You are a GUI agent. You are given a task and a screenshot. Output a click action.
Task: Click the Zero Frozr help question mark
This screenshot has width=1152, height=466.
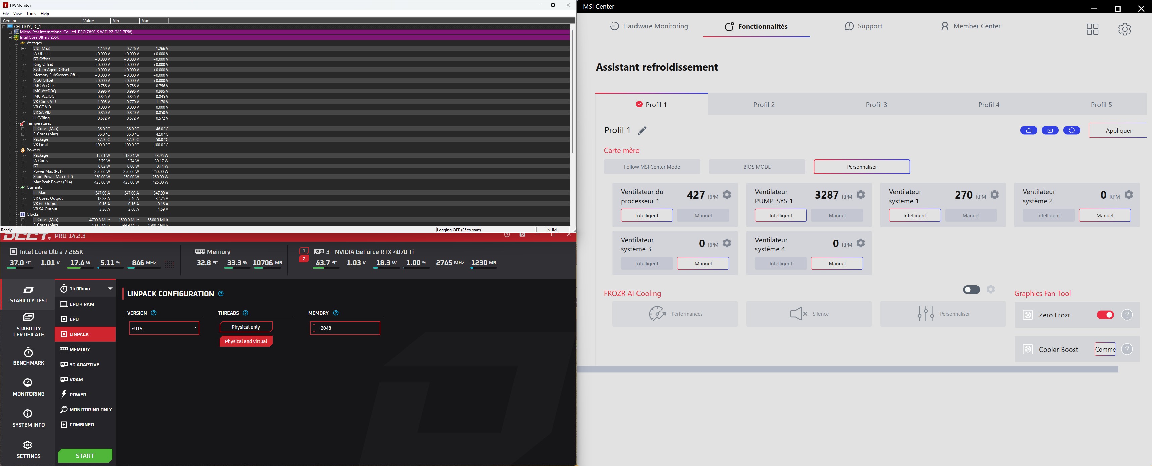tap(1127, 315)
